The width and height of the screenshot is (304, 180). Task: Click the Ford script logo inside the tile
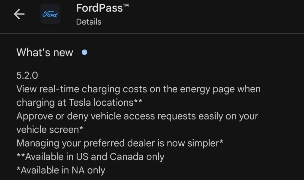click(x=50, y=14)
